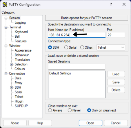Close the PuTTY Configuration window

[124, 4]
